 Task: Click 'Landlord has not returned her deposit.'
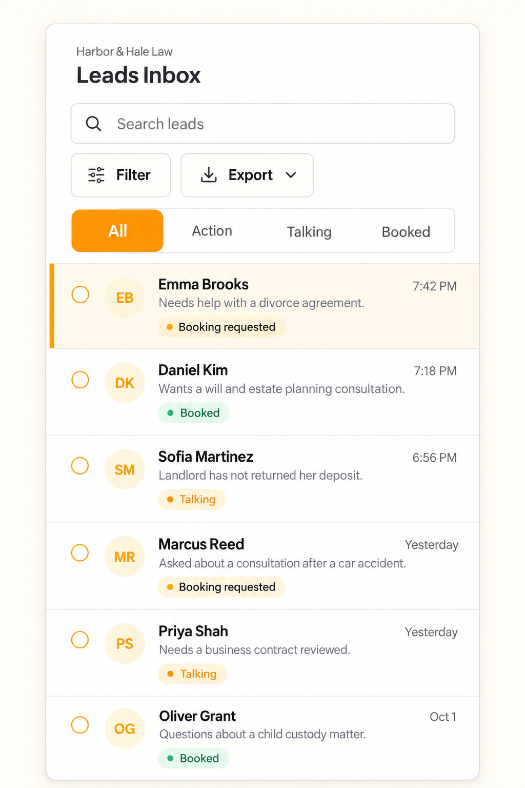[x=260, y=476]
